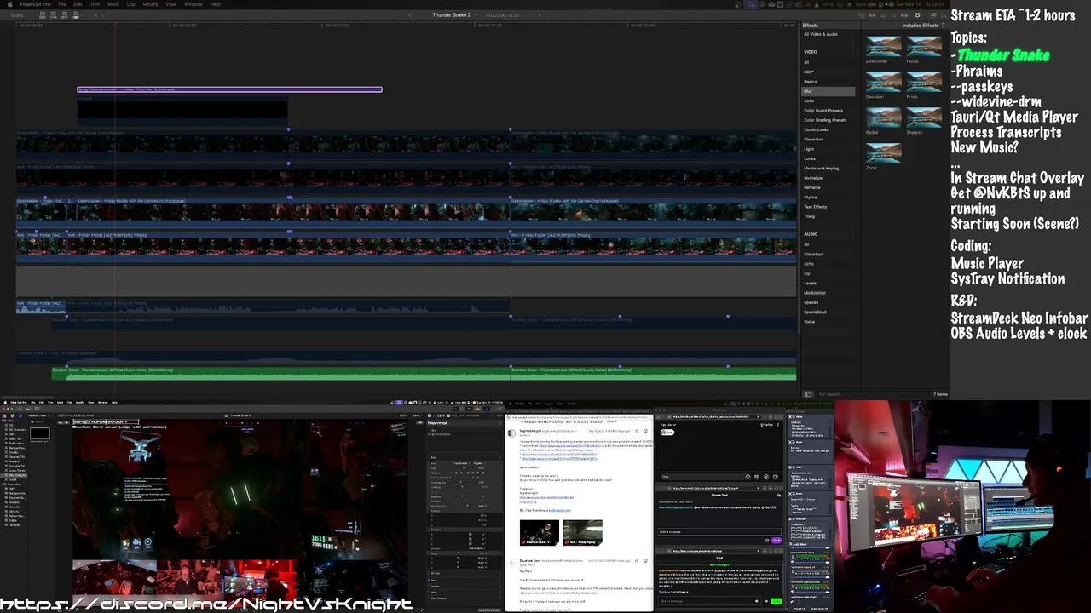
Task: Click the connect clip to primary storyline icon
Action: click(x=42, y=15)
